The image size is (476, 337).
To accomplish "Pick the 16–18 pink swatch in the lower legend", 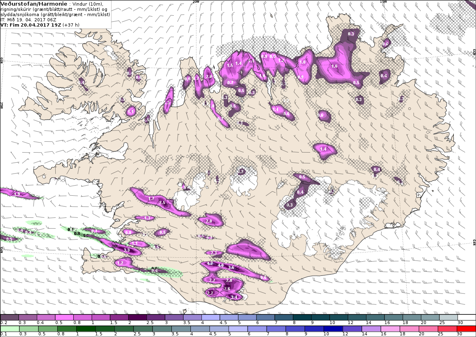I will tap(390, 329).
